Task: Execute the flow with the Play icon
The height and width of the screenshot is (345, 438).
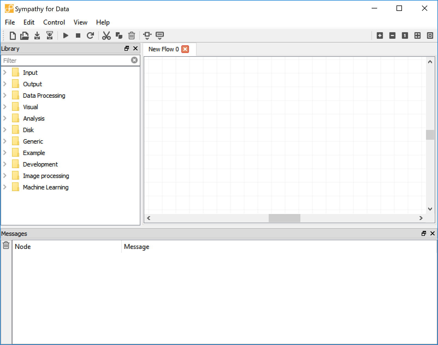Action: (66, 35)
